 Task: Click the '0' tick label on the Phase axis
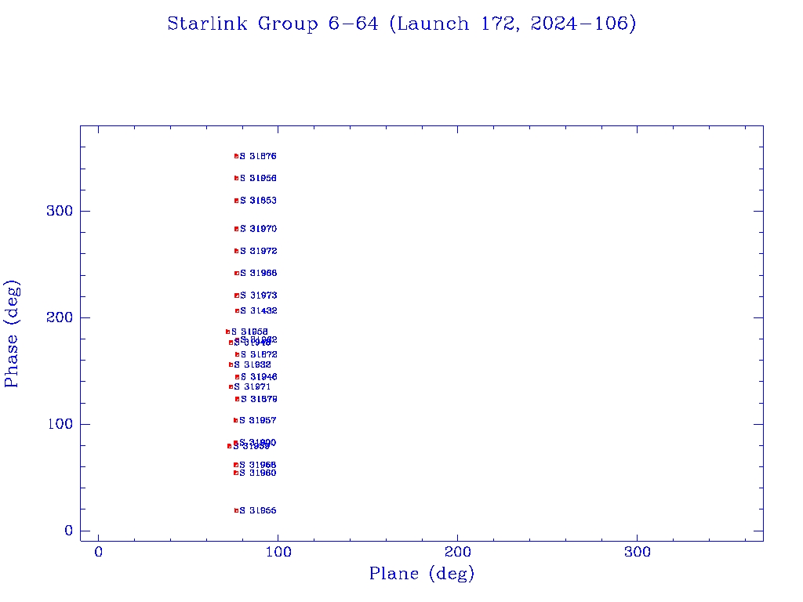click(x=69, y=531)
